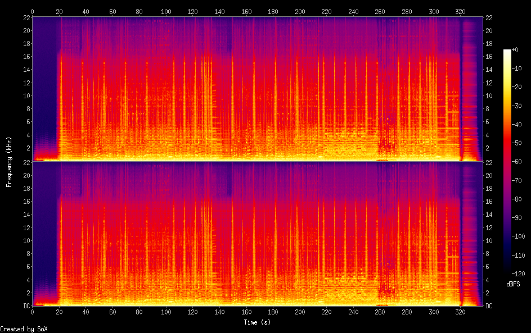Click the 'Time (s)' axis title
This screenshot has height=333, width=531.
click(258, 322)
